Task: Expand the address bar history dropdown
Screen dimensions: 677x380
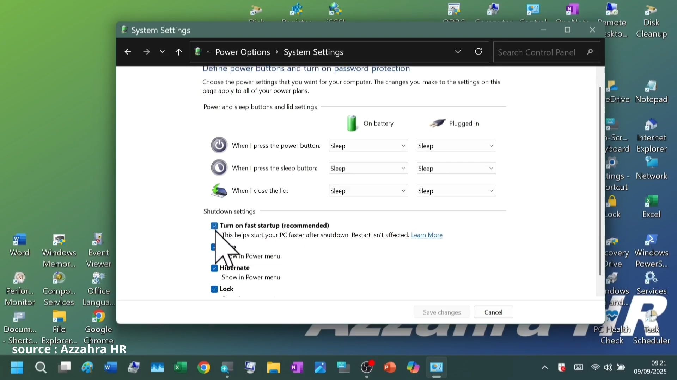Action: click(x=458, y=52)
